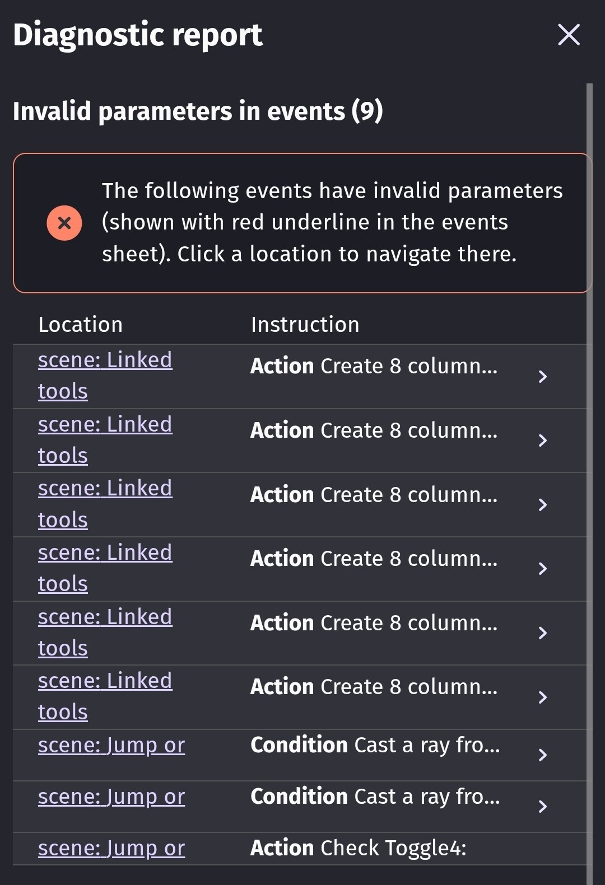The image size is (605, 885).
Task: Expand chevron on second Cast a ray condition
Action: (542, 807)
